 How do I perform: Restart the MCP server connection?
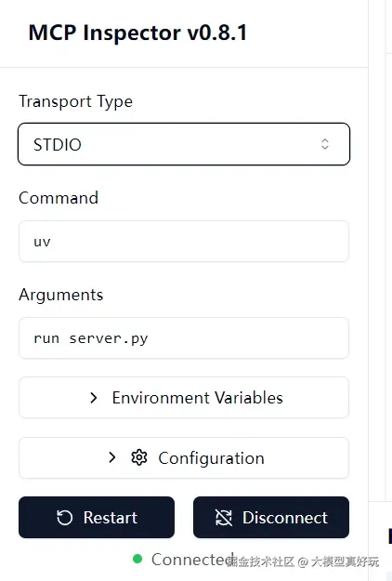[x=97, y=517]
